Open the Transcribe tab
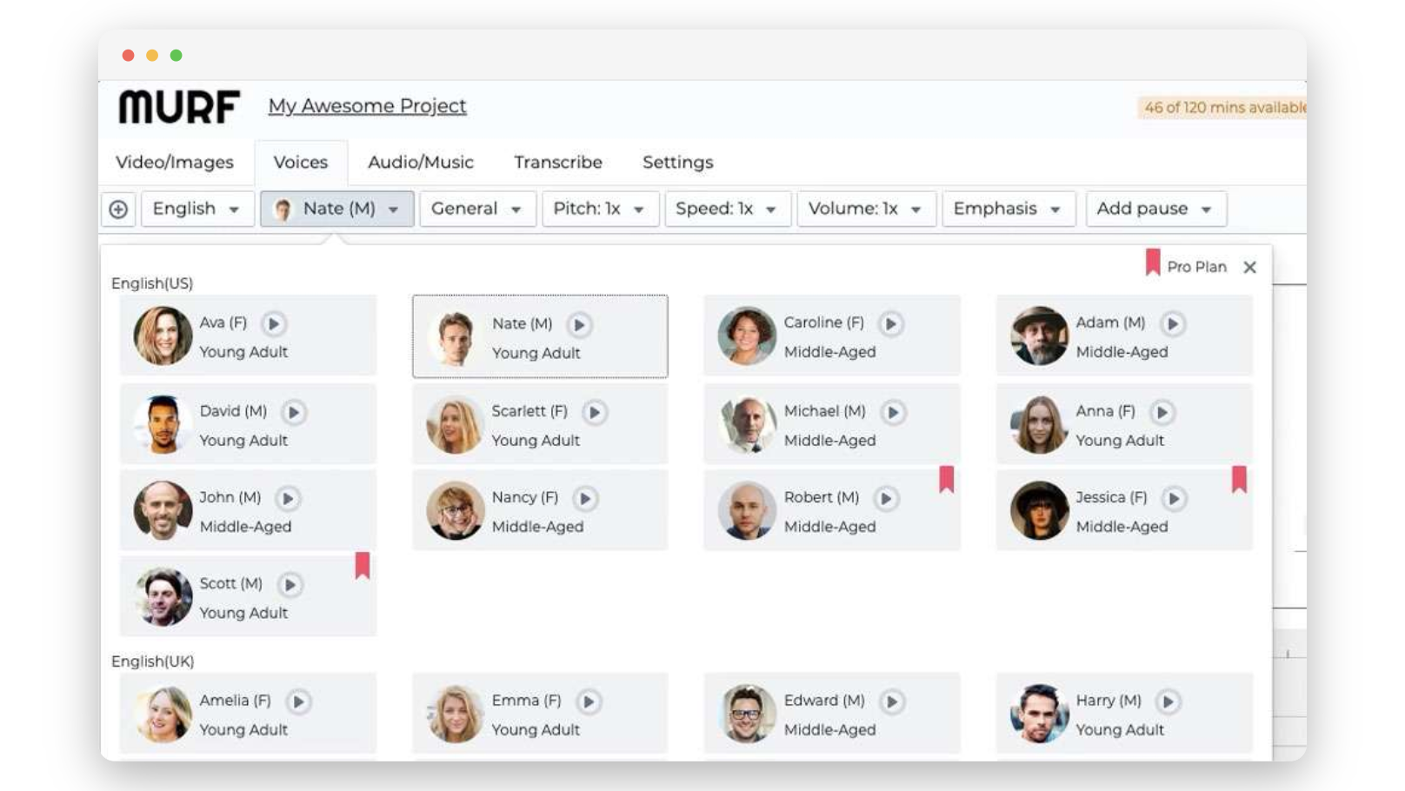1405x791 pixels. [x=558, y=162]
